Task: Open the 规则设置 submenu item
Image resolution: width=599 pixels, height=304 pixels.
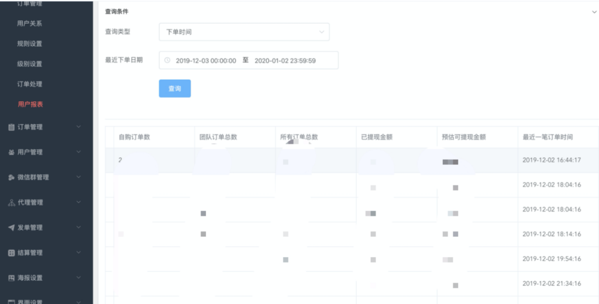Action: click(29, 43)
